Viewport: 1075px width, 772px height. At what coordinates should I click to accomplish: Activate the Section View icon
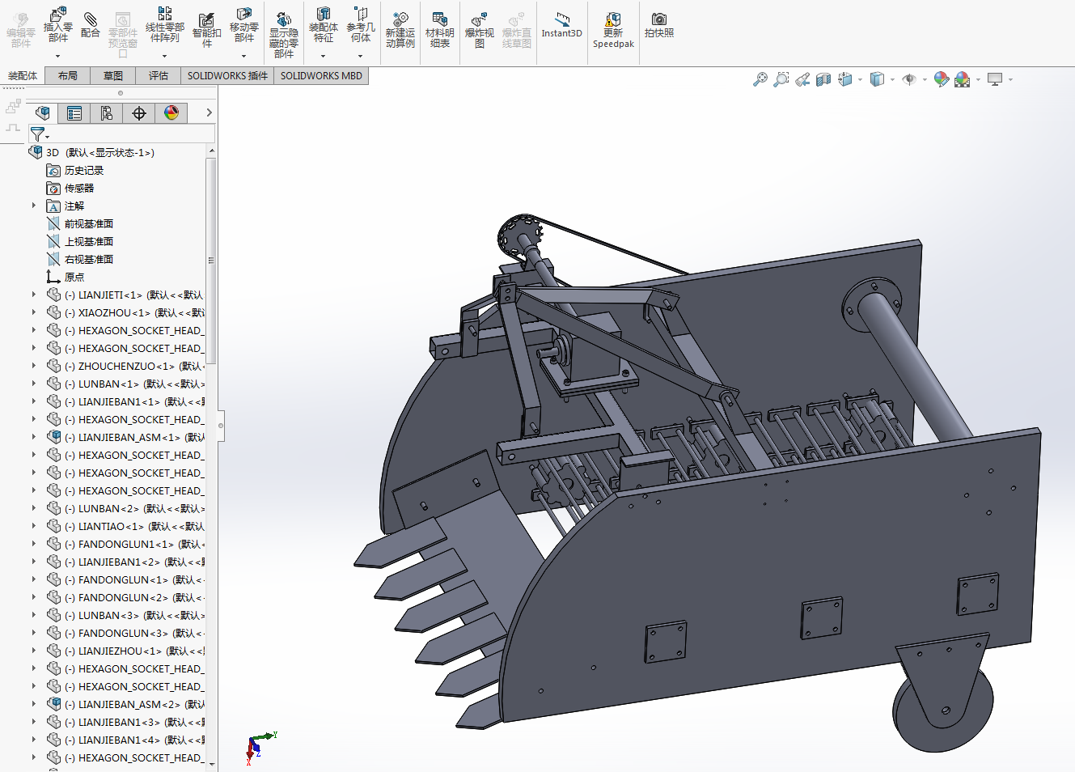point(823,79)
